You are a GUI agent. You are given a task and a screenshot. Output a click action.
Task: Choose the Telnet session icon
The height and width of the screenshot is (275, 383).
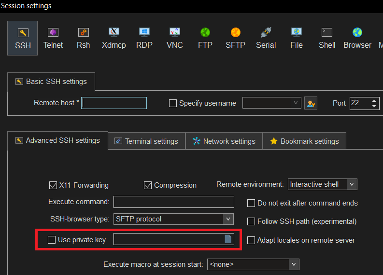[53, 38]
